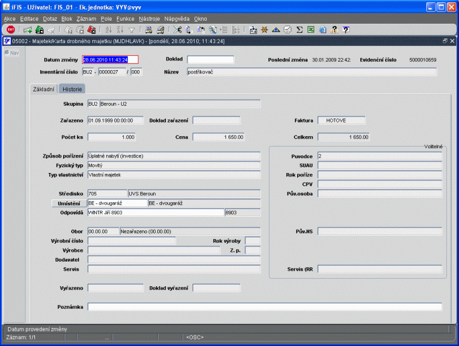Click the add new record icon with green plus
Viewport: 459px width, 346px height.
tap(28, 30)
